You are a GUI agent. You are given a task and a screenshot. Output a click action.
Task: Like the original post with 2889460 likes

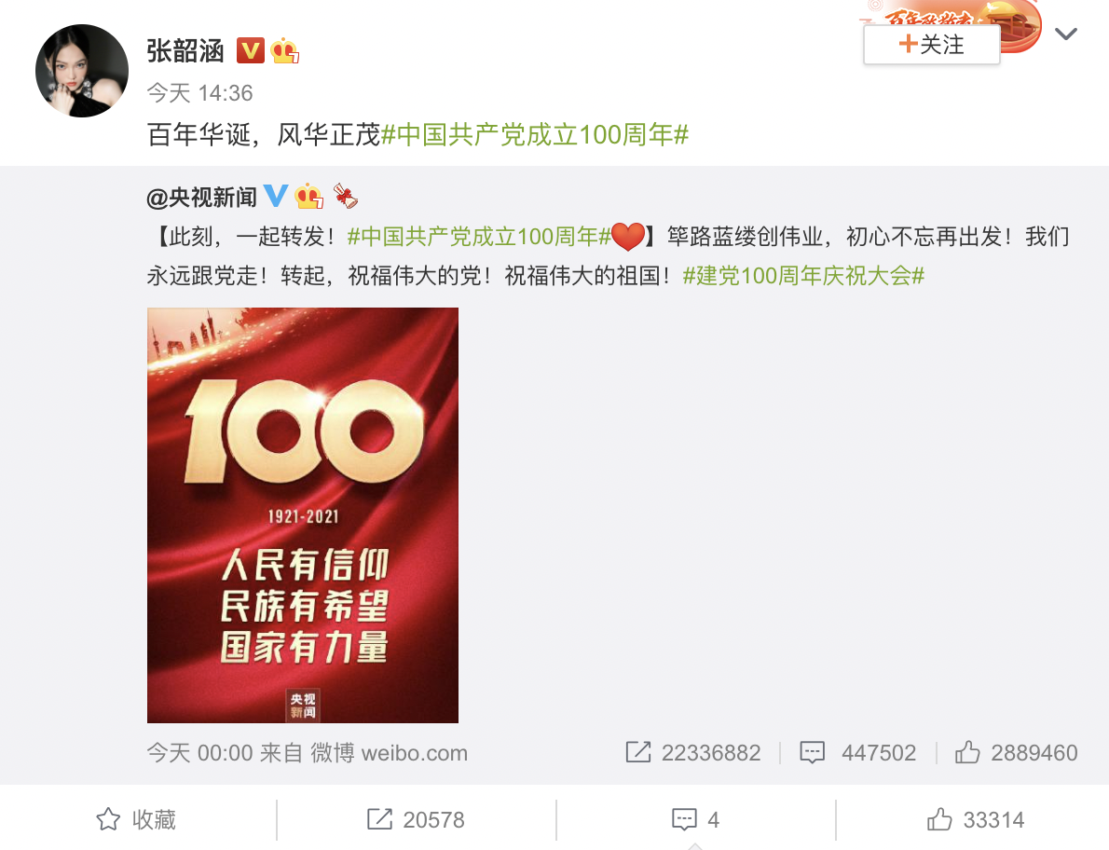click(x=1016, y=753)
